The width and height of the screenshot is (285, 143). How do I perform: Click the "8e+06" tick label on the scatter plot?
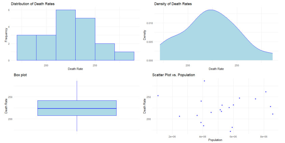click(264, 137)
